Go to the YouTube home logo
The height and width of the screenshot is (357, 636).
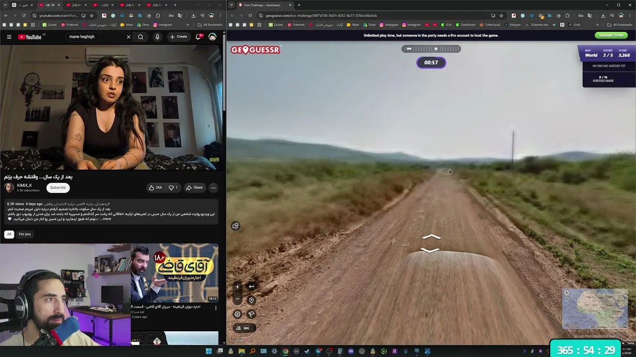pos(30,37)
